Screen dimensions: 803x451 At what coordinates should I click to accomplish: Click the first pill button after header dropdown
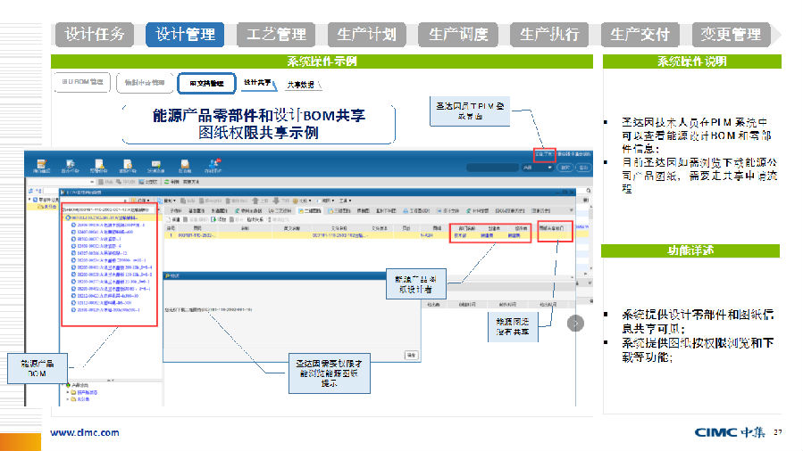[x=565, y=168]
